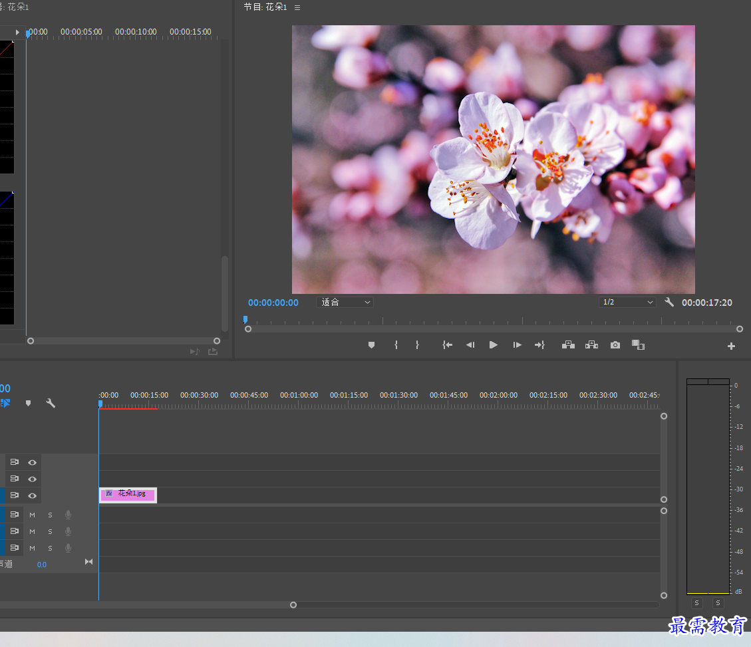The image size is (751, 647).
Task: Go to the Out point
Action: [539, 345]
